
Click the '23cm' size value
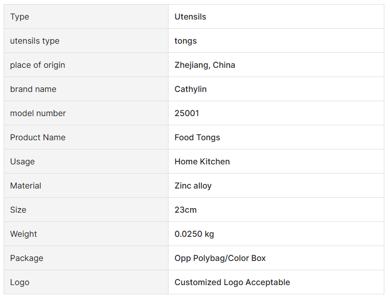click(185, 210)
